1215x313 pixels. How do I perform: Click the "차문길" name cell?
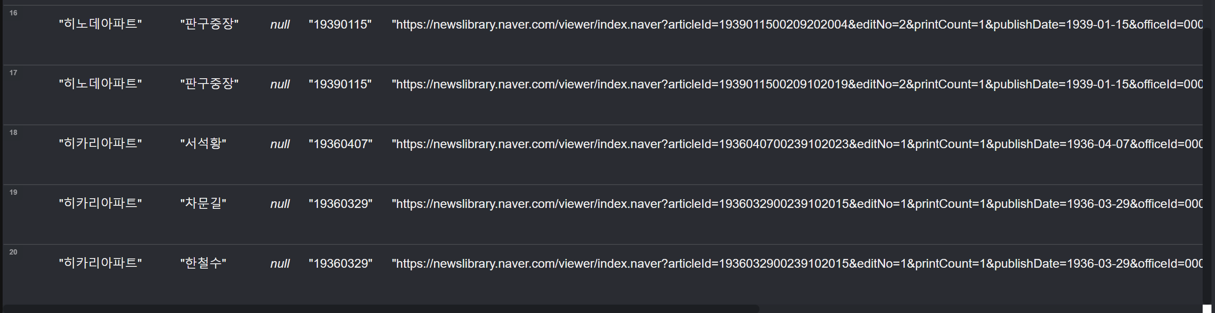(x=203, y=204)
